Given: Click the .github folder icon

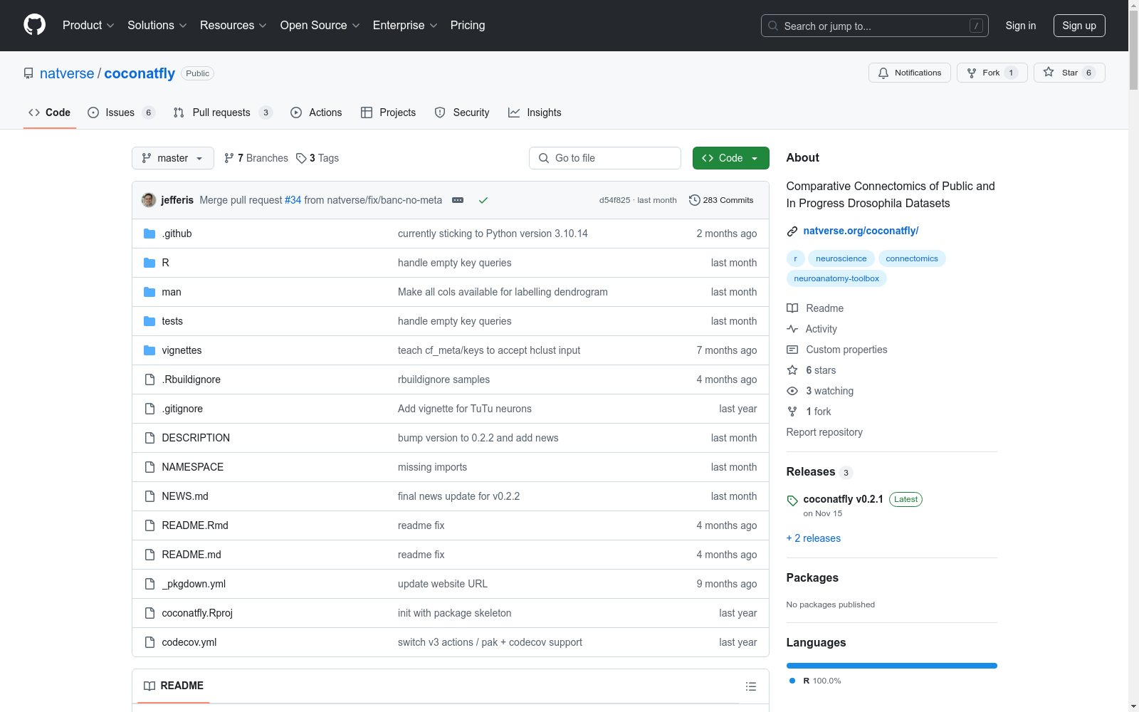Looking at the screenshot, I should (x=149, y=234).
